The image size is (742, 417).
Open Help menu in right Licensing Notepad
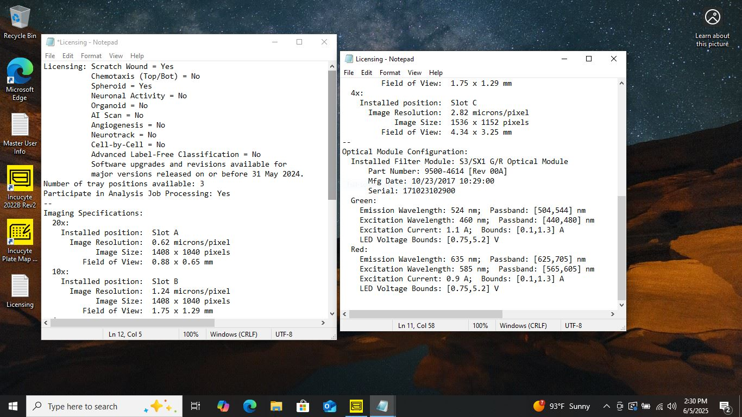436,72
